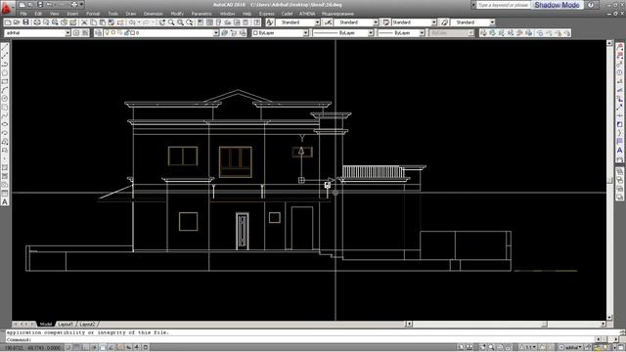Open the text style Standard dropdown
This screenshot has width=626, height=352.
click(x=317, y=22)
